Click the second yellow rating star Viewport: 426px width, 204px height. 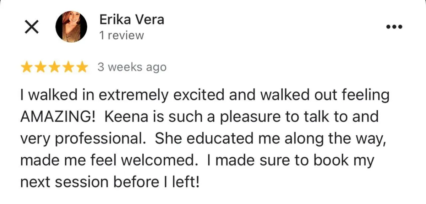(40, 67)
